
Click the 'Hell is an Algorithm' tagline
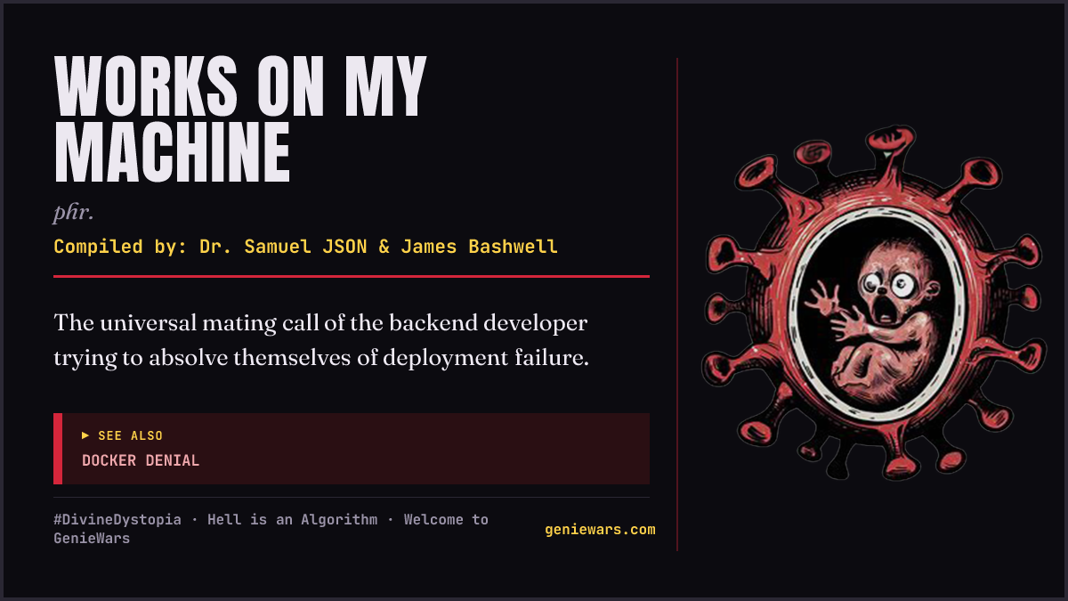click(x=293, y=519)
